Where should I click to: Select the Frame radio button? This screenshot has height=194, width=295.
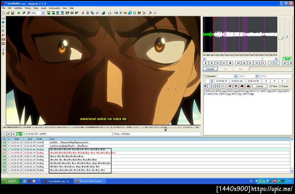point(280,86)
